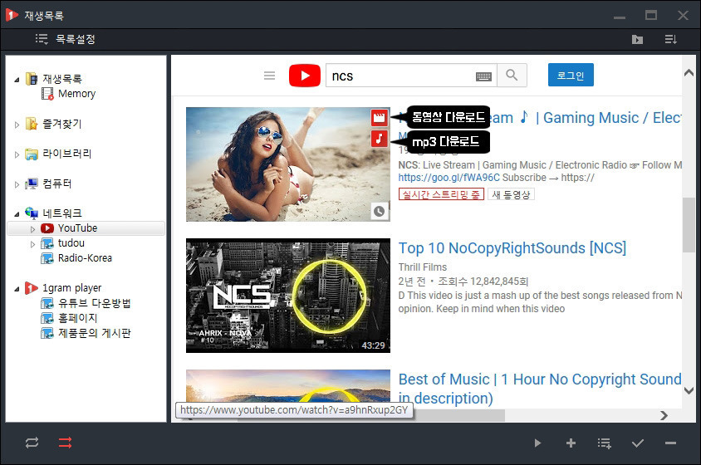The height and width of the screenshot is (465, 701).
Task: Click the folder open icon in the top toolbar
Action: pos(637,40)
